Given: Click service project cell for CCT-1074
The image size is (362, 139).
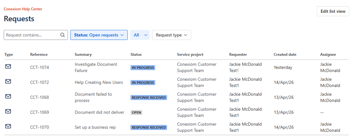Looking at the screenshot, I should [x=197, y=68].
